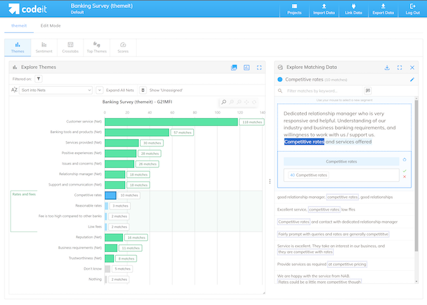Screen dimensions: 427x305
Task: Open the Sort into Nets dropdown
Action: [x=56, y=90]
